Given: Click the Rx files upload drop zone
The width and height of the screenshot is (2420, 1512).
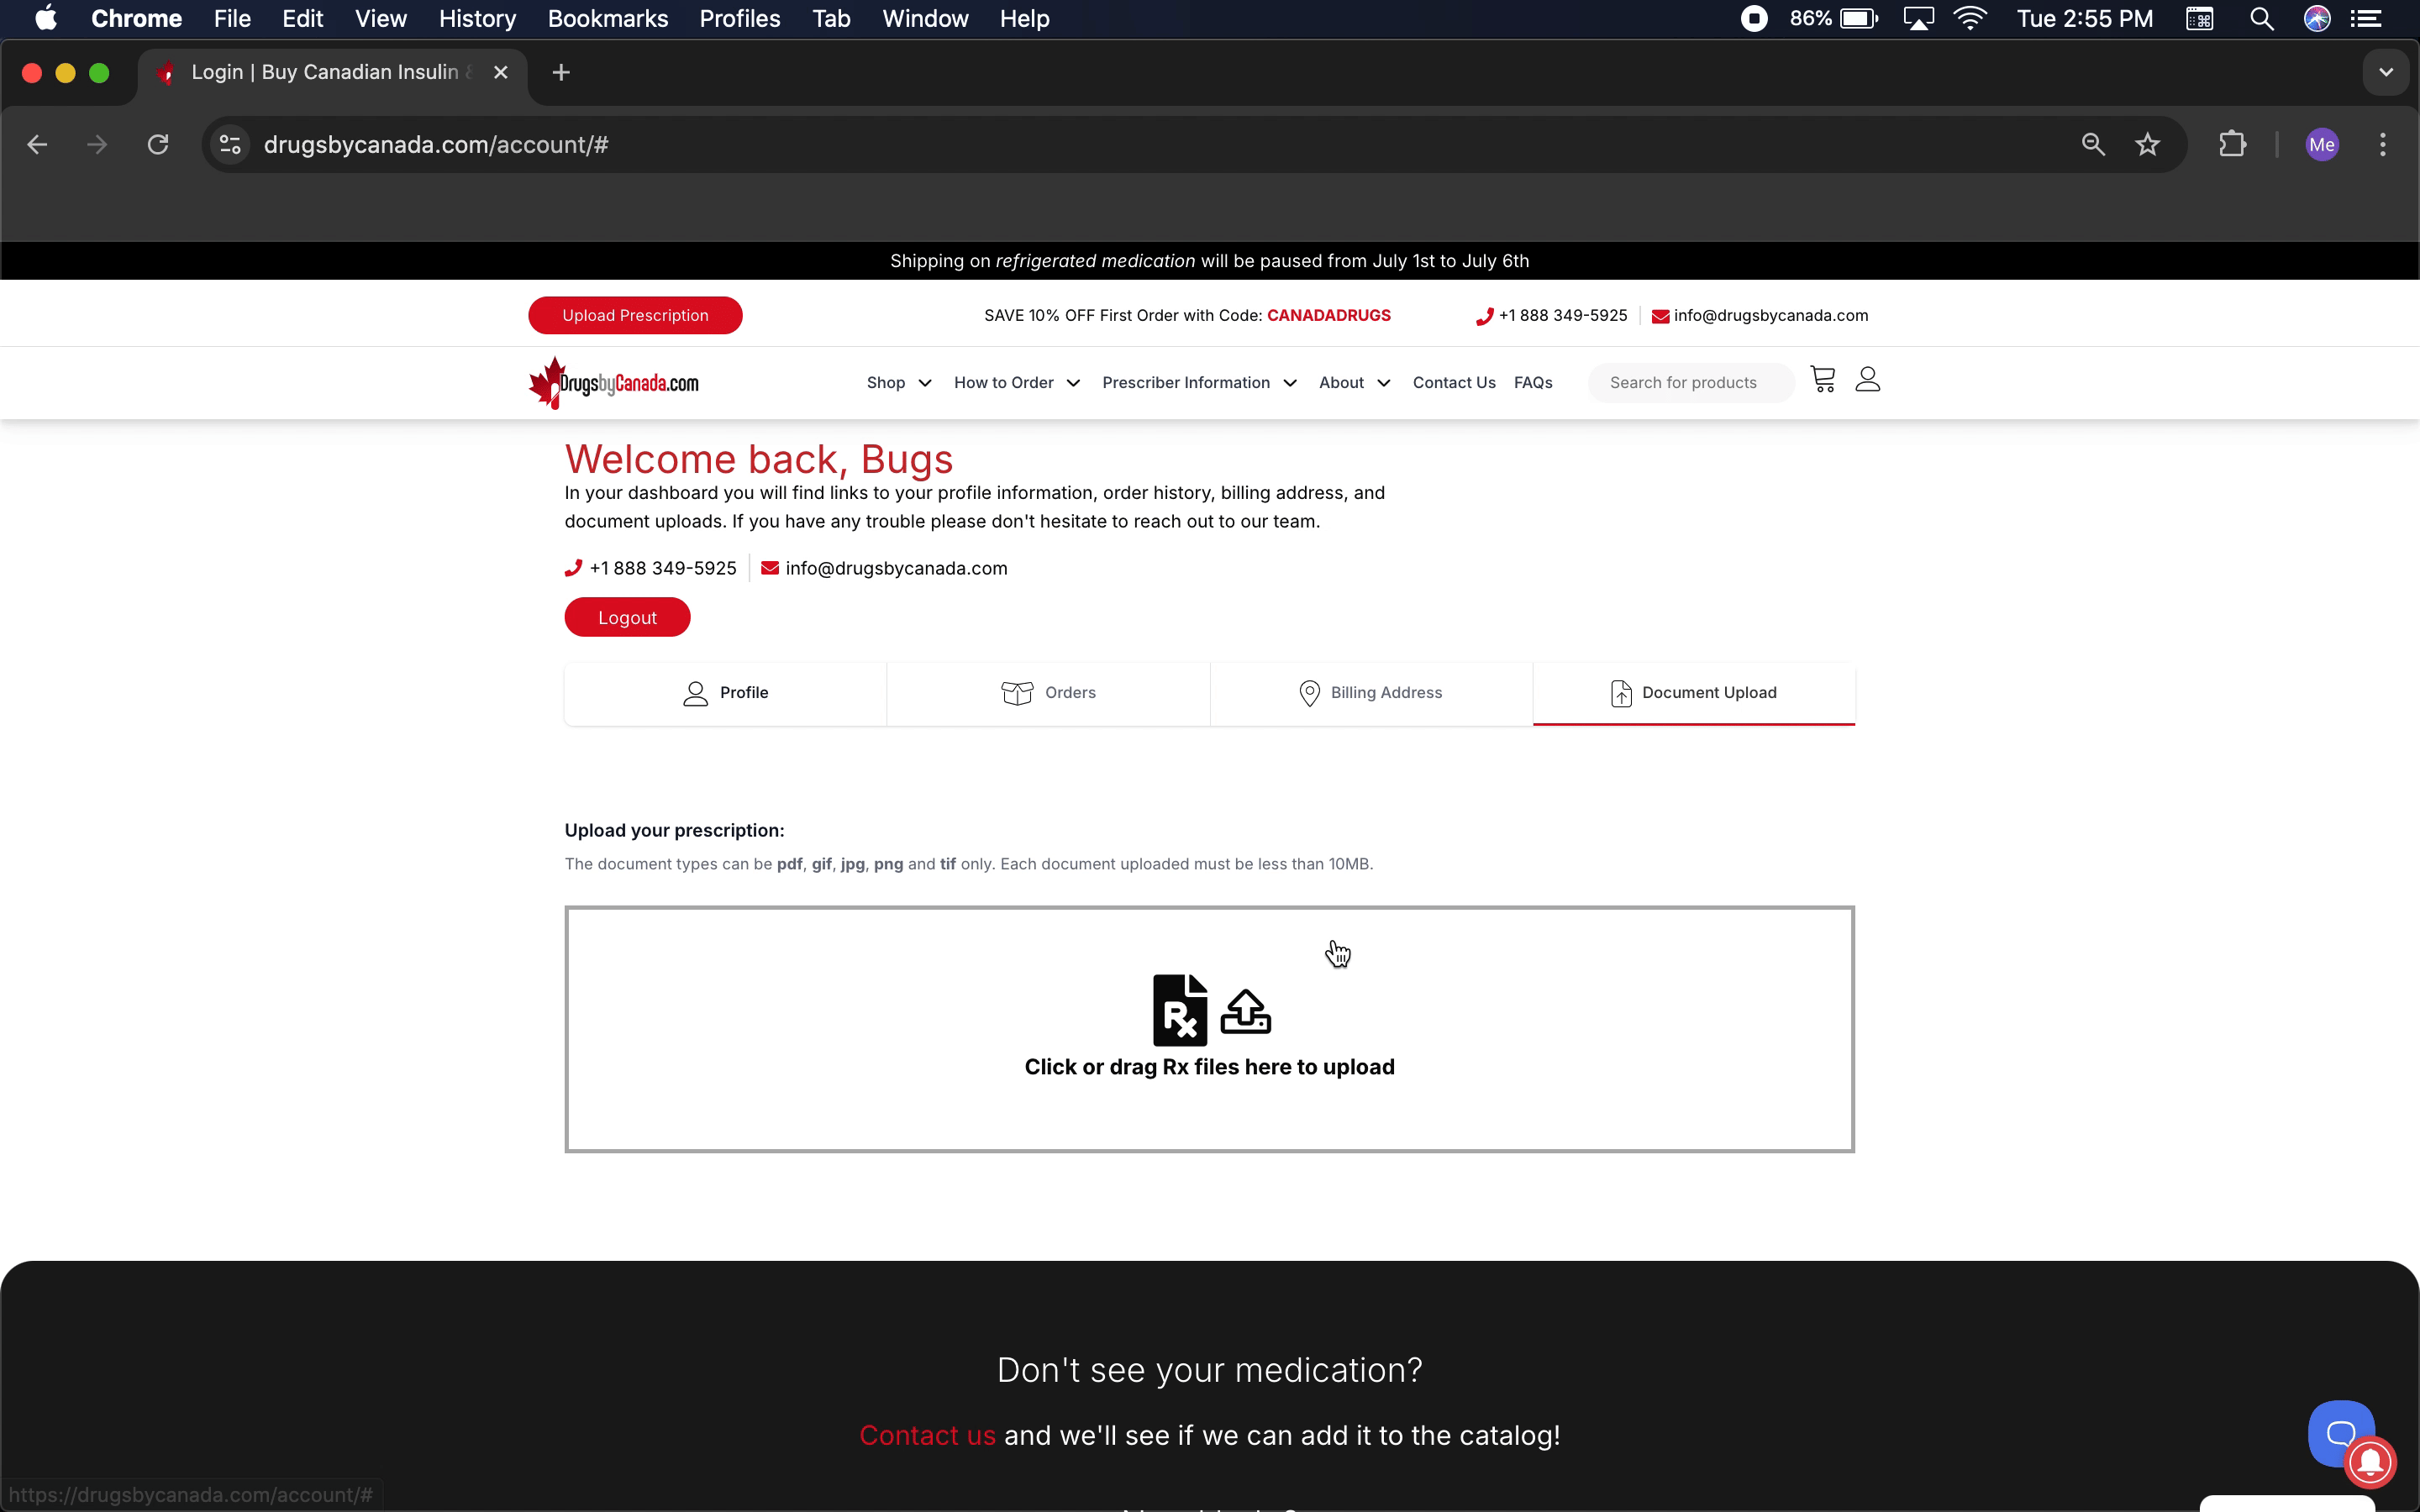Looking at the screenshot, I should (1209, 1029).
